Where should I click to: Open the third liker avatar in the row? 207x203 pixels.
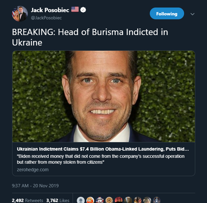click(100, 200)
